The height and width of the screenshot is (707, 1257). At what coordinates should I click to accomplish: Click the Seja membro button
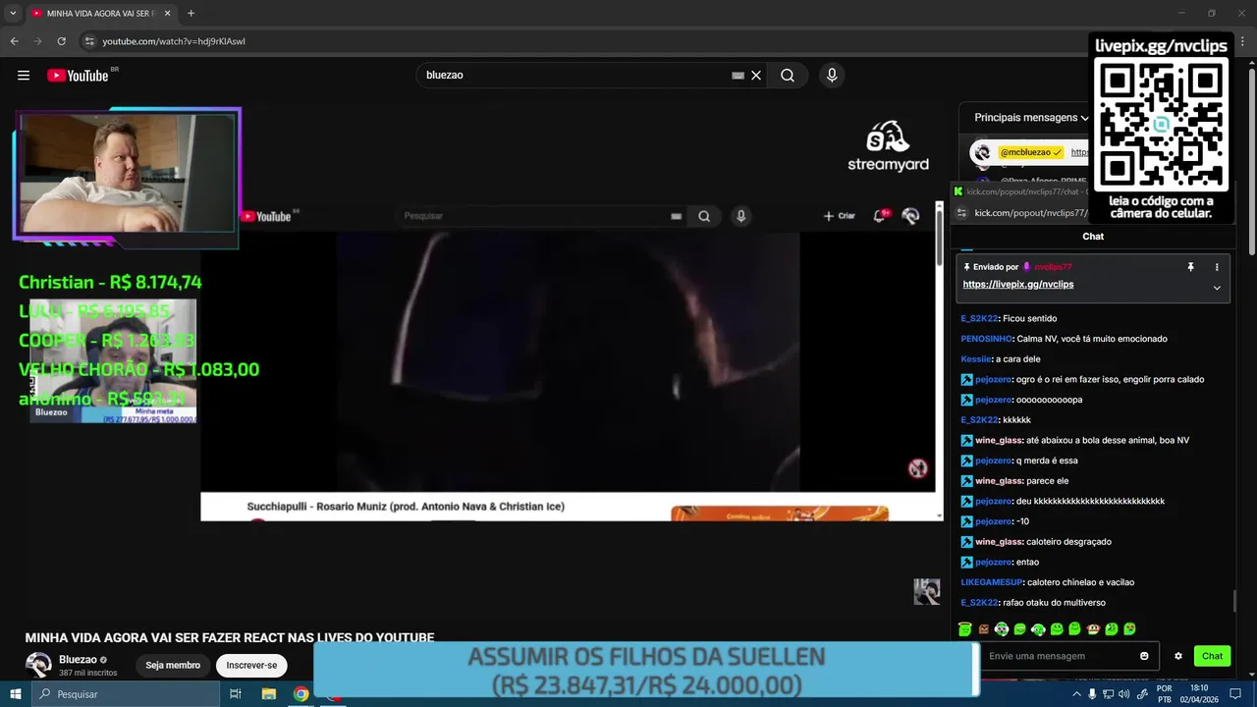pyautogui.click(x=173, y=666)
